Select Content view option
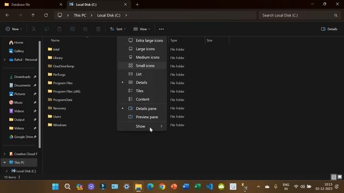Image resolution: width=344 pixels, height=193 pixels. 142,99
